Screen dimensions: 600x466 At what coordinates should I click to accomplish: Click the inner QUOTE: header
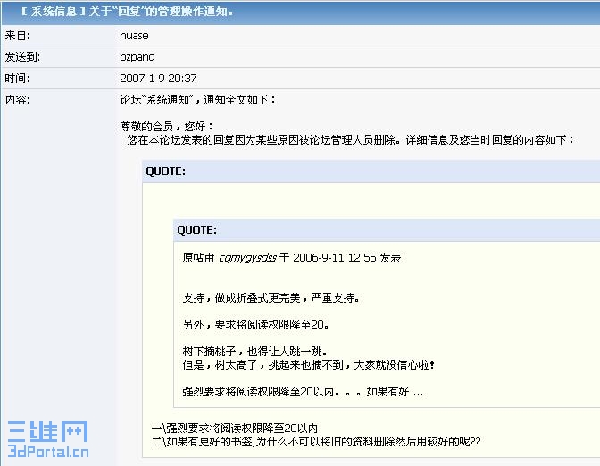point(197,230)
